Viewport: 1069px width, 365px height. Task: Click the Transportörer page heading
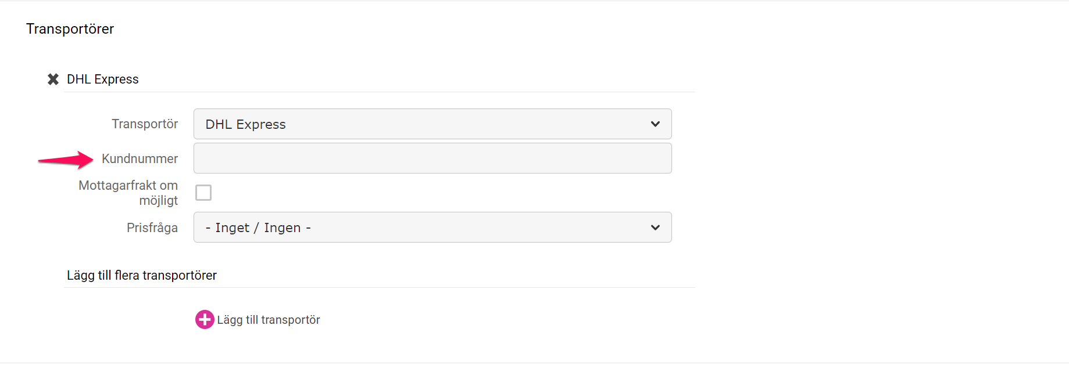pos(70,29)
